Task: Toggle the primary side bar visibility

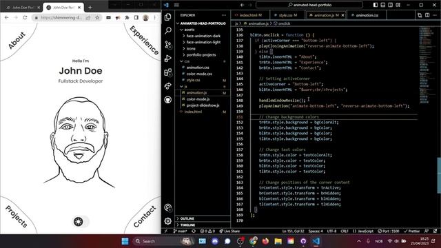Action: (x=376, y=5)
